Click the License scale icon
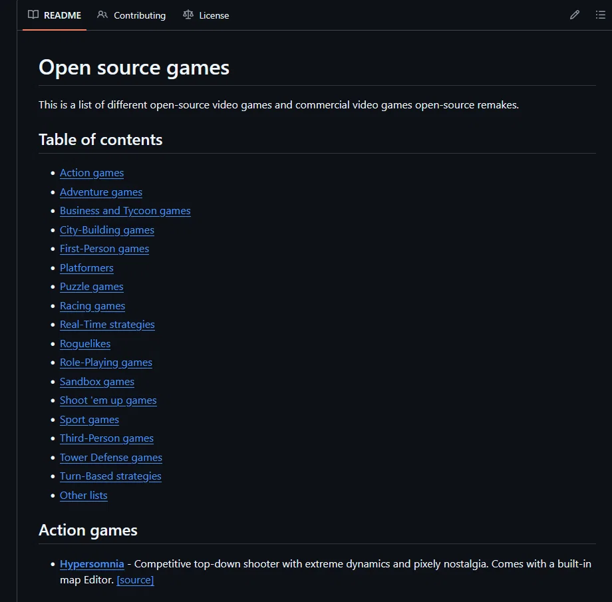Image resolution: width=612 pixels, height=602 pixels. pos(188,15)
